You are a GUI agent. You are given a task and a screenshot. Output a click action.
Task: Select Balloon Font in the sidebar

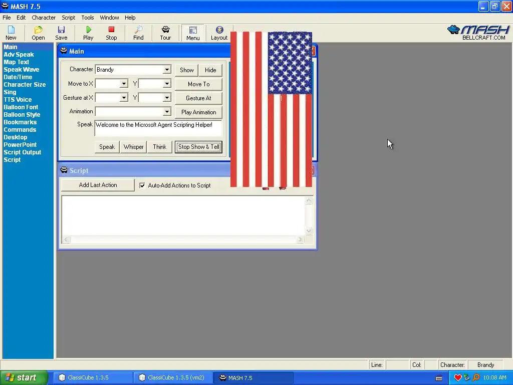tap(21, 107)
